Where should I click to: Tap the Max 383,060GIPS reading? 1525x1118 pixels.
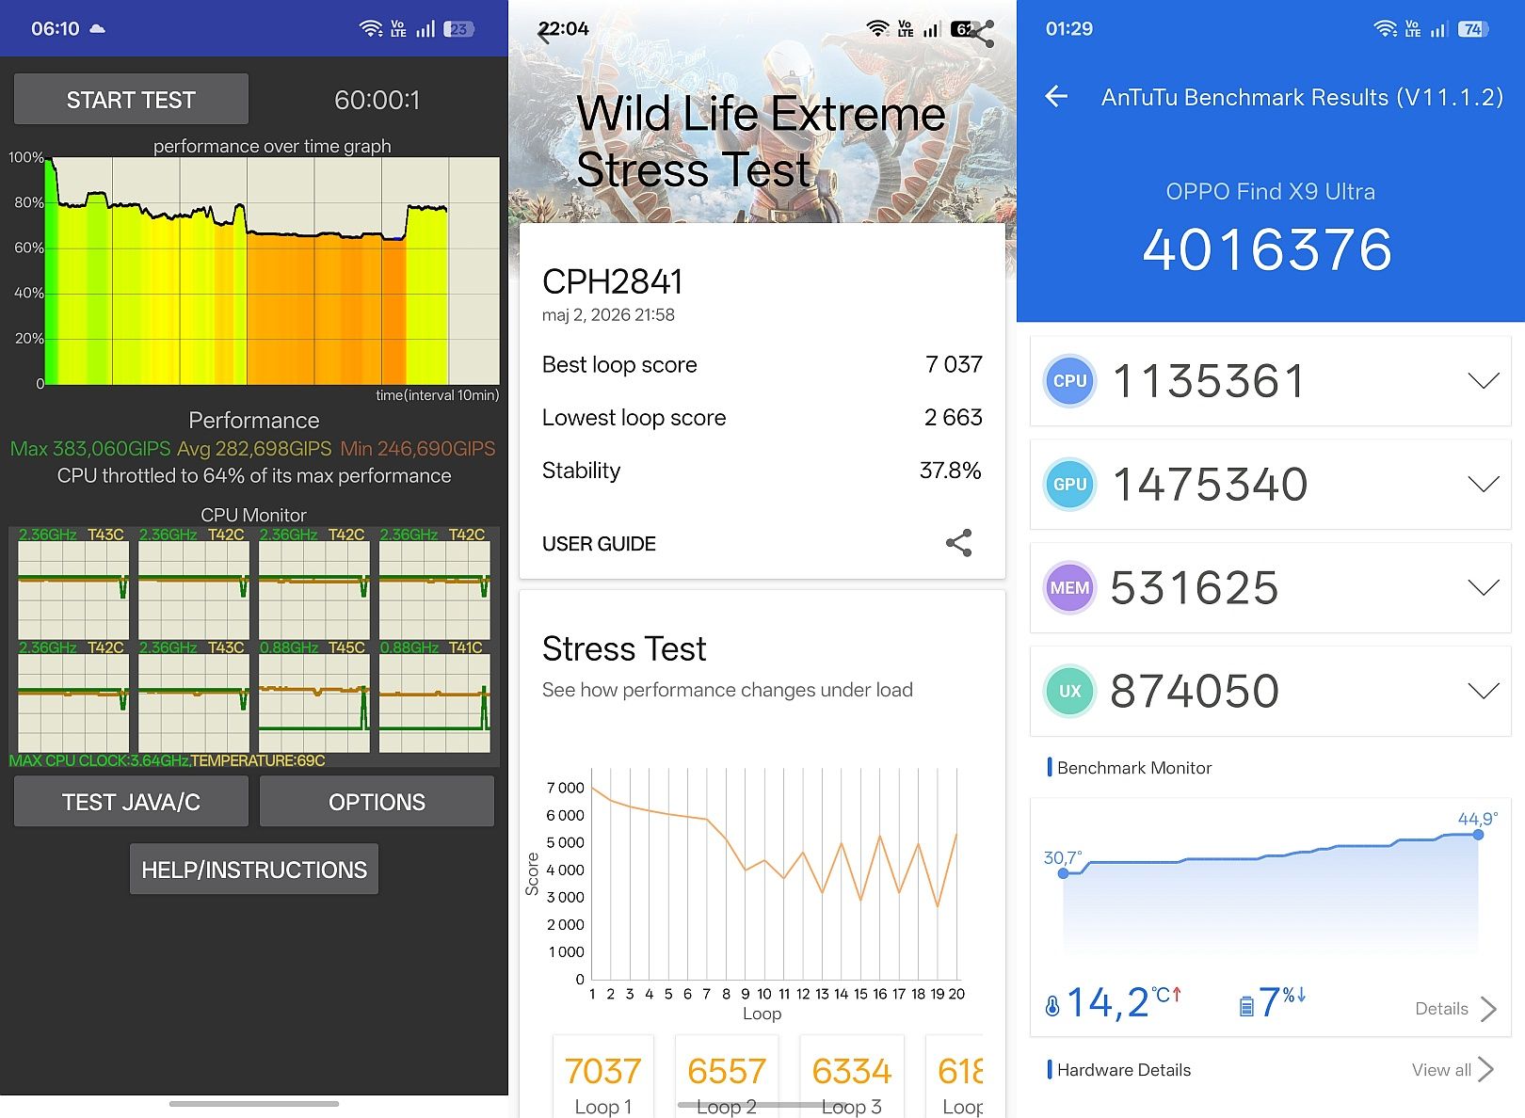(90, 449)
